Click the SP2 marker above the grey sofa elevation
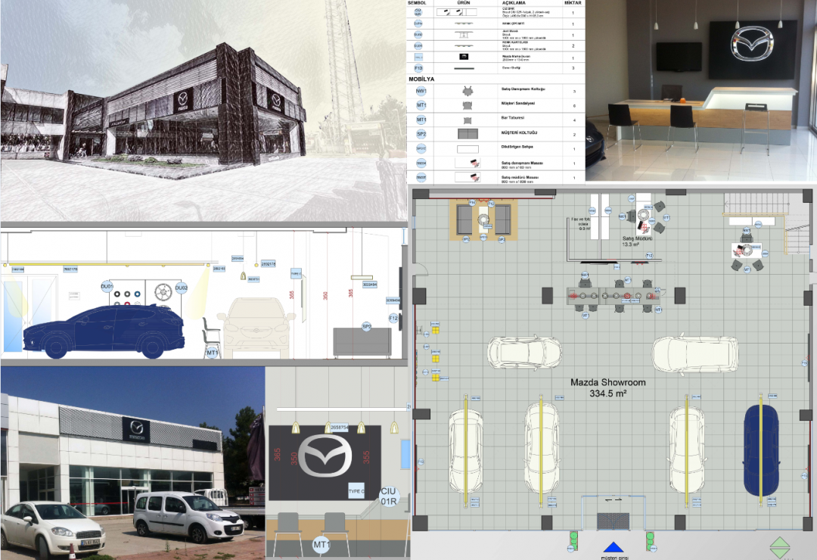This screenshot has height=560, width=817. [366, 326]
